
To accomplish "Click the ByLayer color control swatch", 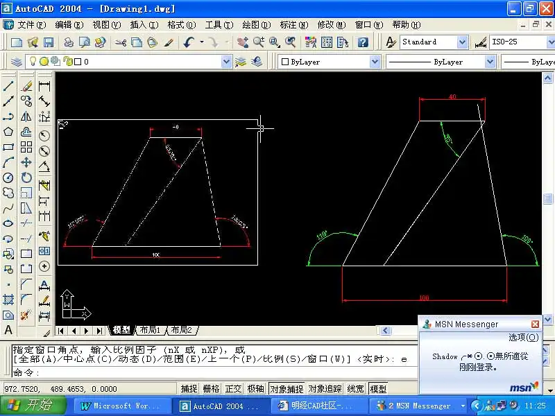I will [285, 62].
